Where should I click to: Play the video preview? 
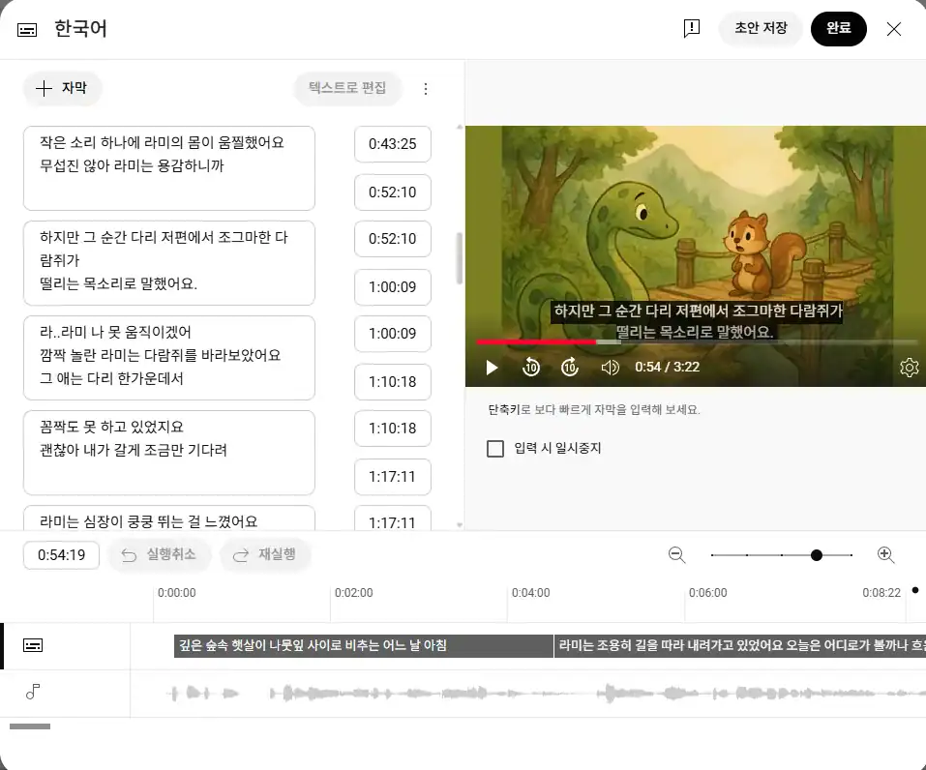tap(492, 368)
